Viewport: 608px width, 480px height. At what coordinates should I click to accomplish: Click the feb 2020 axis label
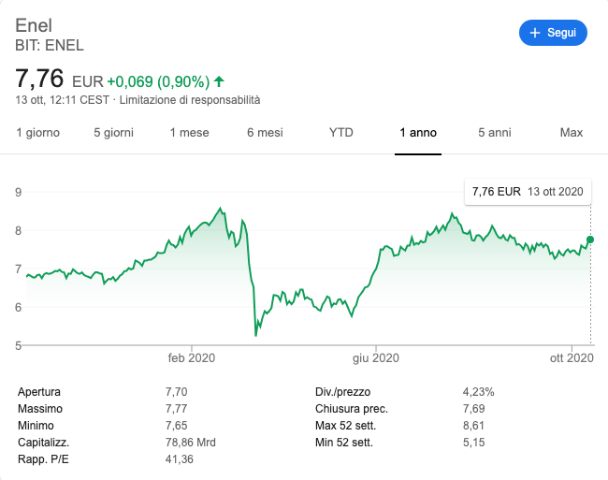(x=192, y=357)
